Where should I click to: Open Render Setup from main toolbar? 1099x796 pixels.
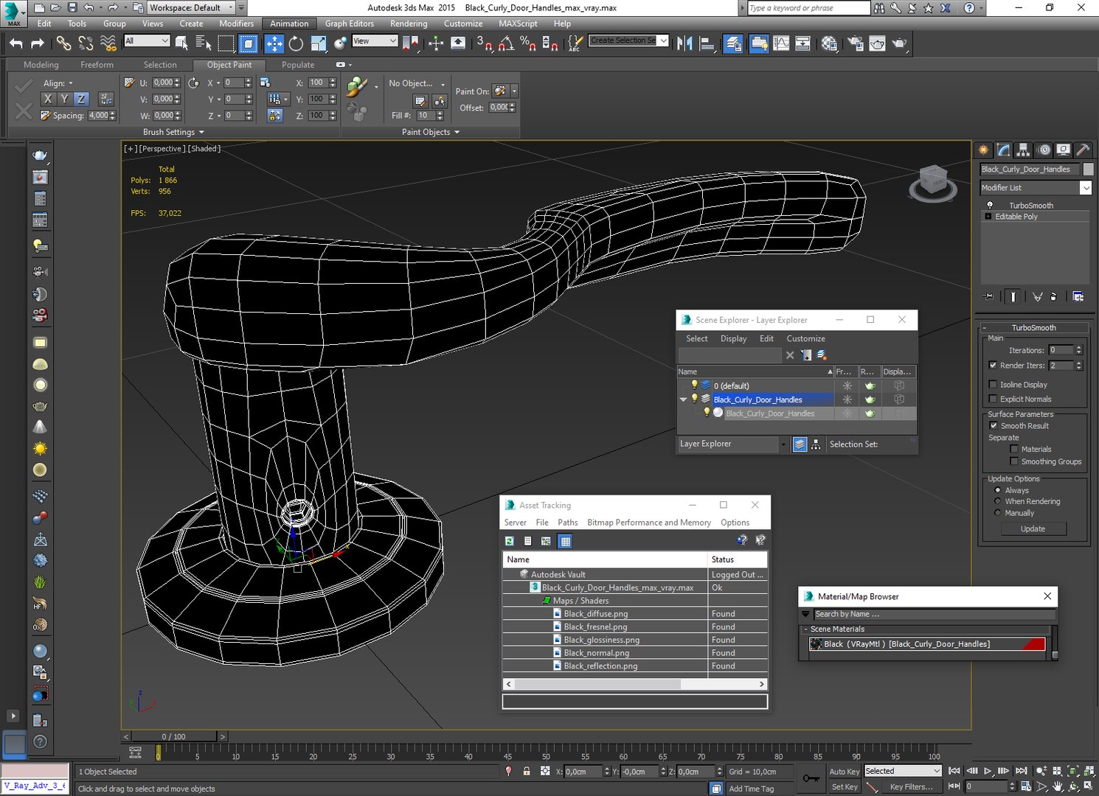point(856,43)
